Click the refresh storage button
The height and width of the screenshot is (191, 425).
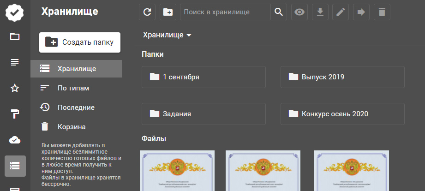(147, 12)
